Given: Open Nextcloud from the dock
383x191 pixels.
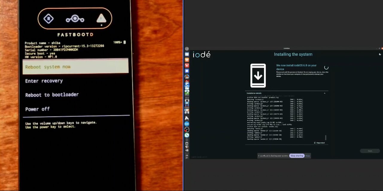Looking at the screenshot, I should [x=187, y=124].
